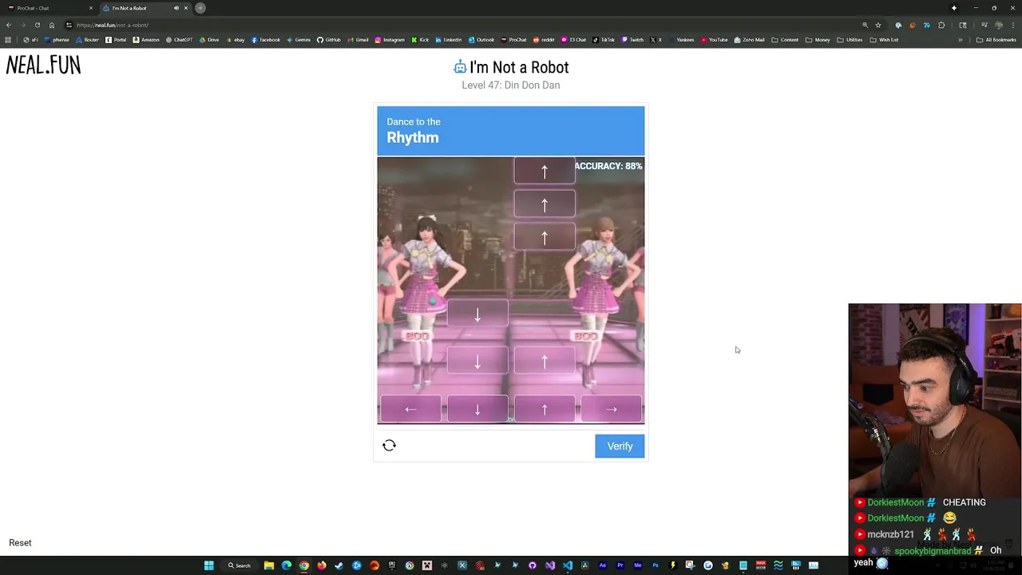
Task: Open the Chrome three-dot menu
Action: pyautogui.click(x=1012, y=25)
